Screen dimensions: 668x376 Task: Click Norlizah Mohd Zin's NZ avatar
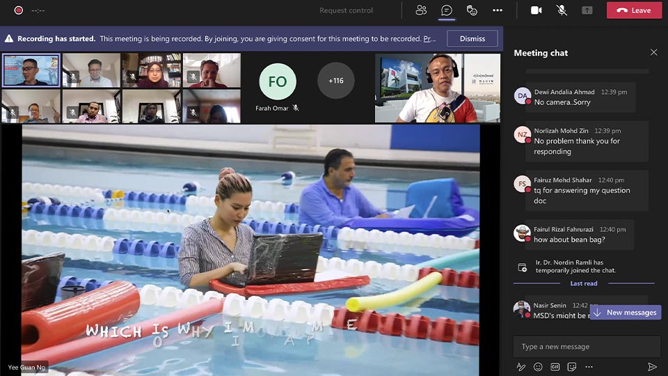pos(523,134)
